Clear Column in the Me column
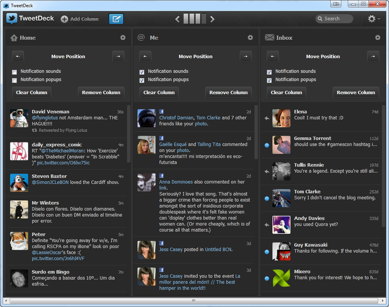This screenshot has height=307, width=389. coord(159,92)
